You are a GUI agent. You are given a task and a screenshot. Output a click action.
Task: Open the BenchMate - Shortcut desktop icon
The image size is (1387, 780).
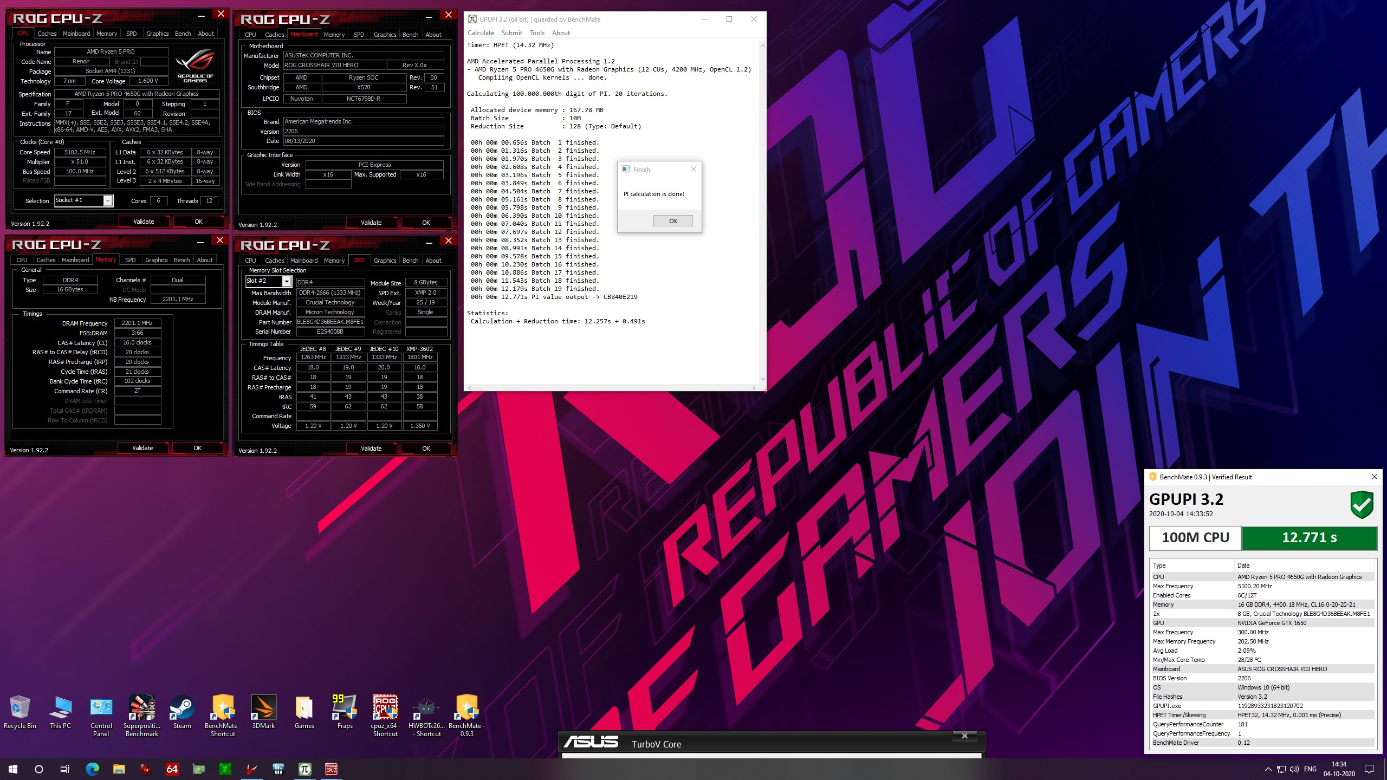point(223,716)
